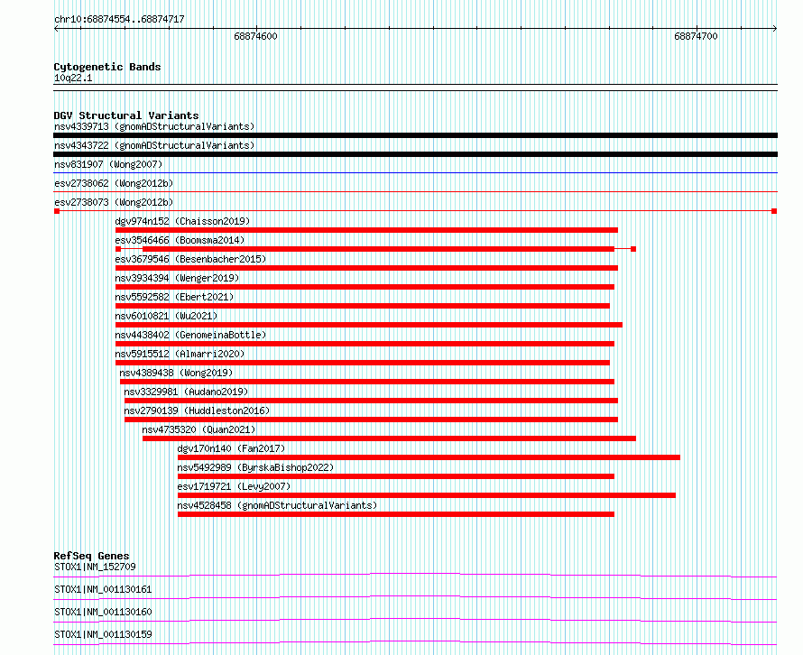Screen dimensions: 803x655
Task: Open variant dgv974n152 (Chaisson2019)
Action: (182, 221)
